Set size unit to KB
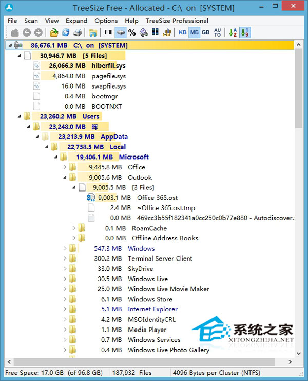The width and height of the screenshot is (308, 381). [x=182, y=32]
